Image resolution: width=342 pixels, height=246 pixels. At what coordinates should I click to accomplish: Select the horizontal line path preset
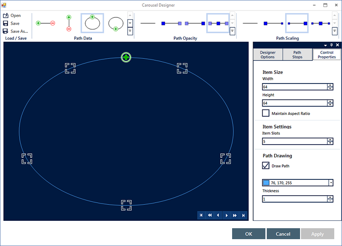click(46, 23)
